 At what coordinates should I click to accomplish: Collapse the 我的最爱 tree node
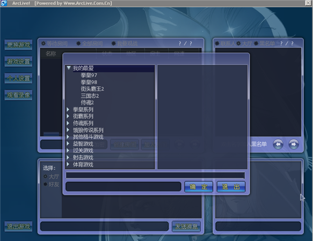[69, 68]
